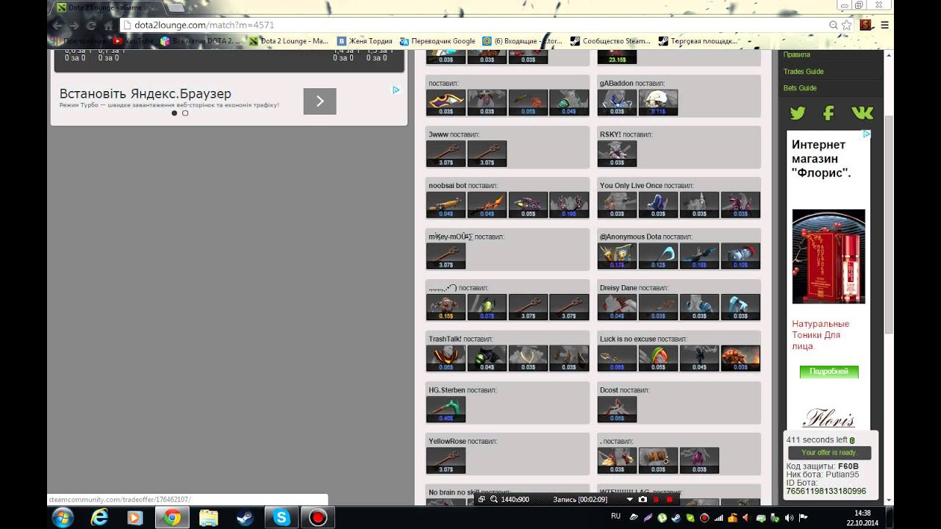Select the first Yandex banner carousel dot
The width and height of the screenshot is (941, 529).
[174, 113]
